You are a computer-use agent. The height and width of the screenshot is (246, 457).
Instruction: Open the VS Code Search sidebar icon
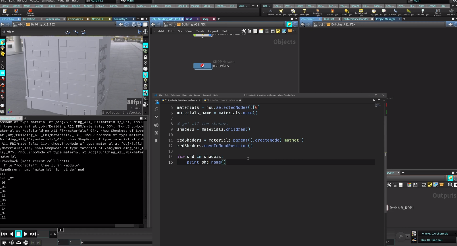[156, 109]
